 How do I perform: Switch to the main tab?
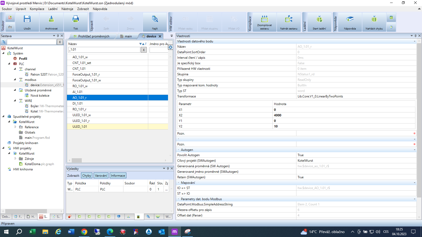[128, 36]
